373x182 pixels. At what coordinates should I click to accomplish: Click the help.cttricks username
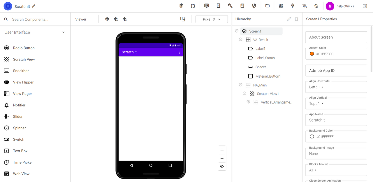[345, 6]
